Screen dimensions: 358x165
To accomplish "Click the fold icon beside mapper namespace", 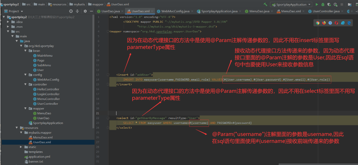I will [108, 31].
